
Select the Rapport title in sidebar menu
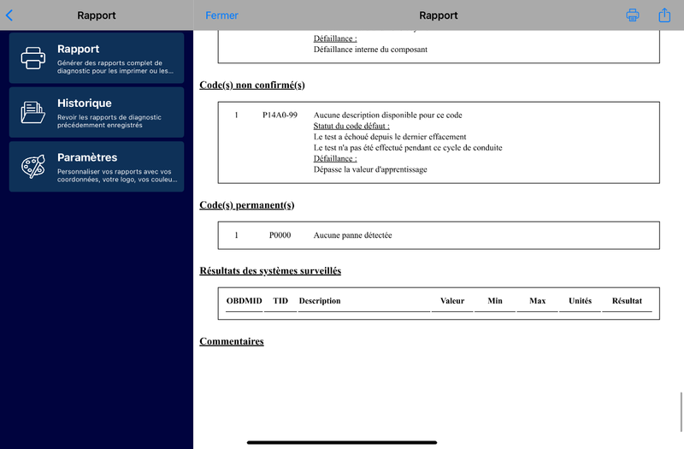point(78,49)
